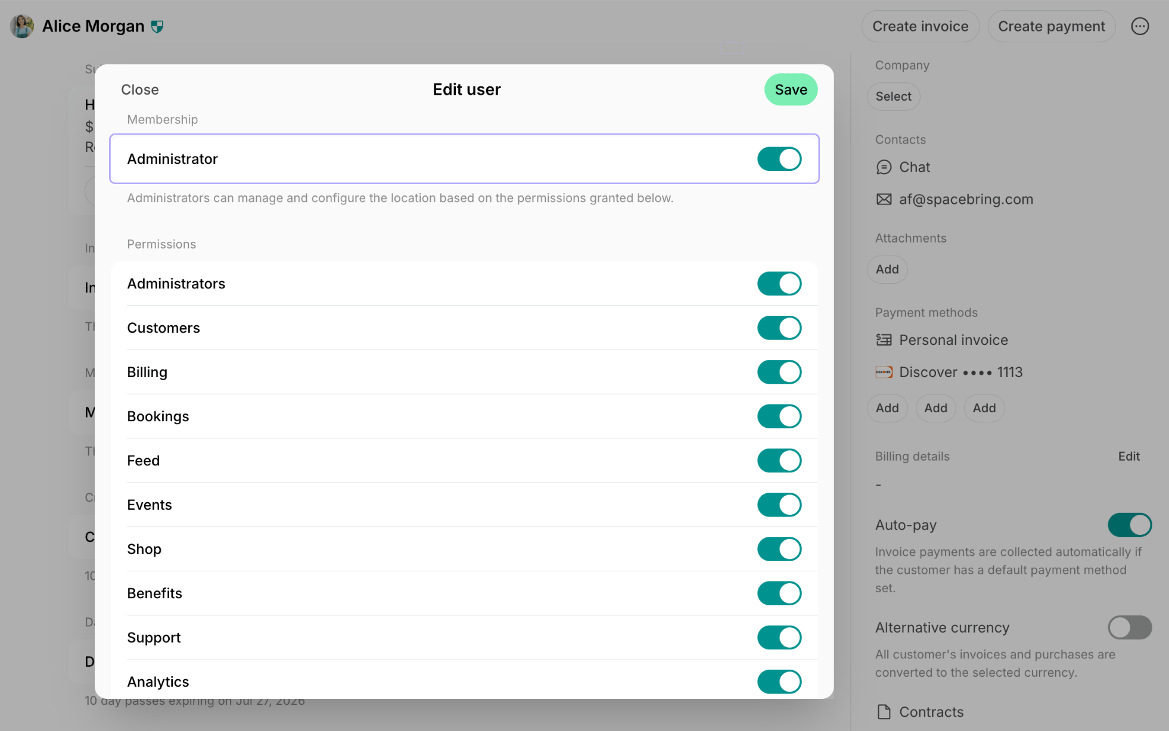Toggle the Feed permission
The image size is (1169, 731).
click(779, 461)
